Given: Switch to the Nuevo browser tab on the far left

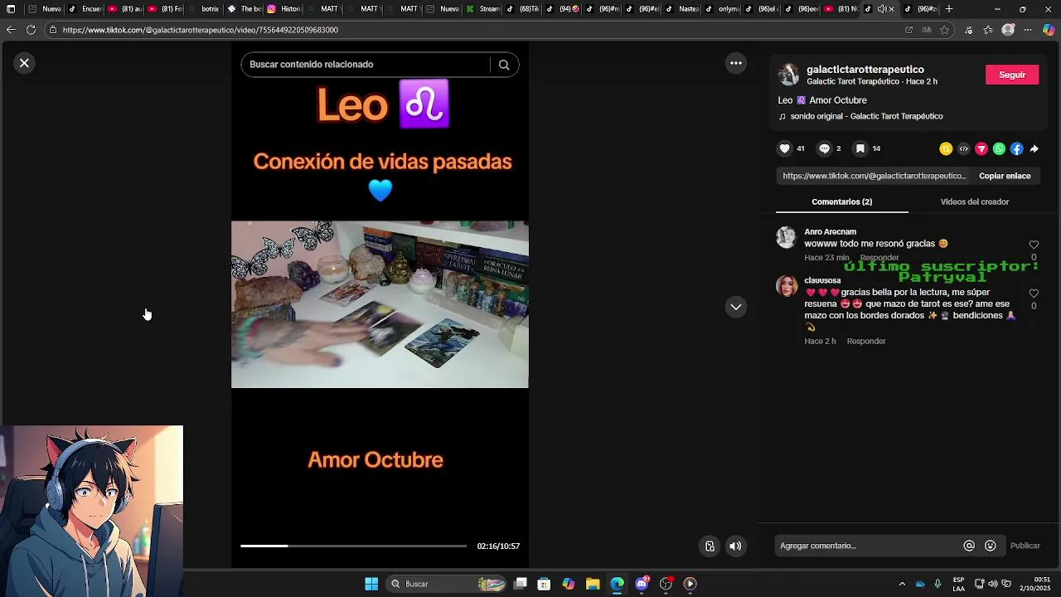Looking at the screenshot, I should pyautogui.click(x=46, y=9).
